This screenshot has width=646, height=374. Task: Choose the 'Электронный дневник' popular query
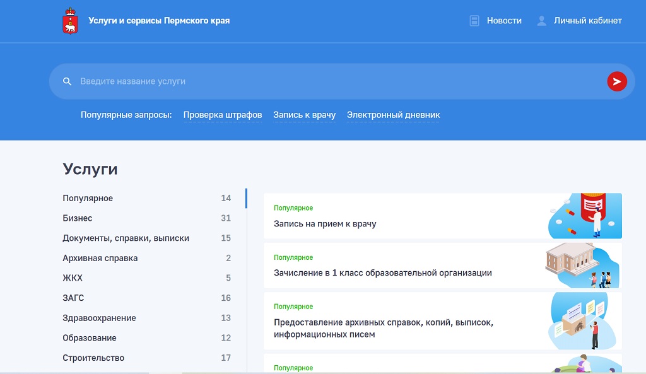393,115
